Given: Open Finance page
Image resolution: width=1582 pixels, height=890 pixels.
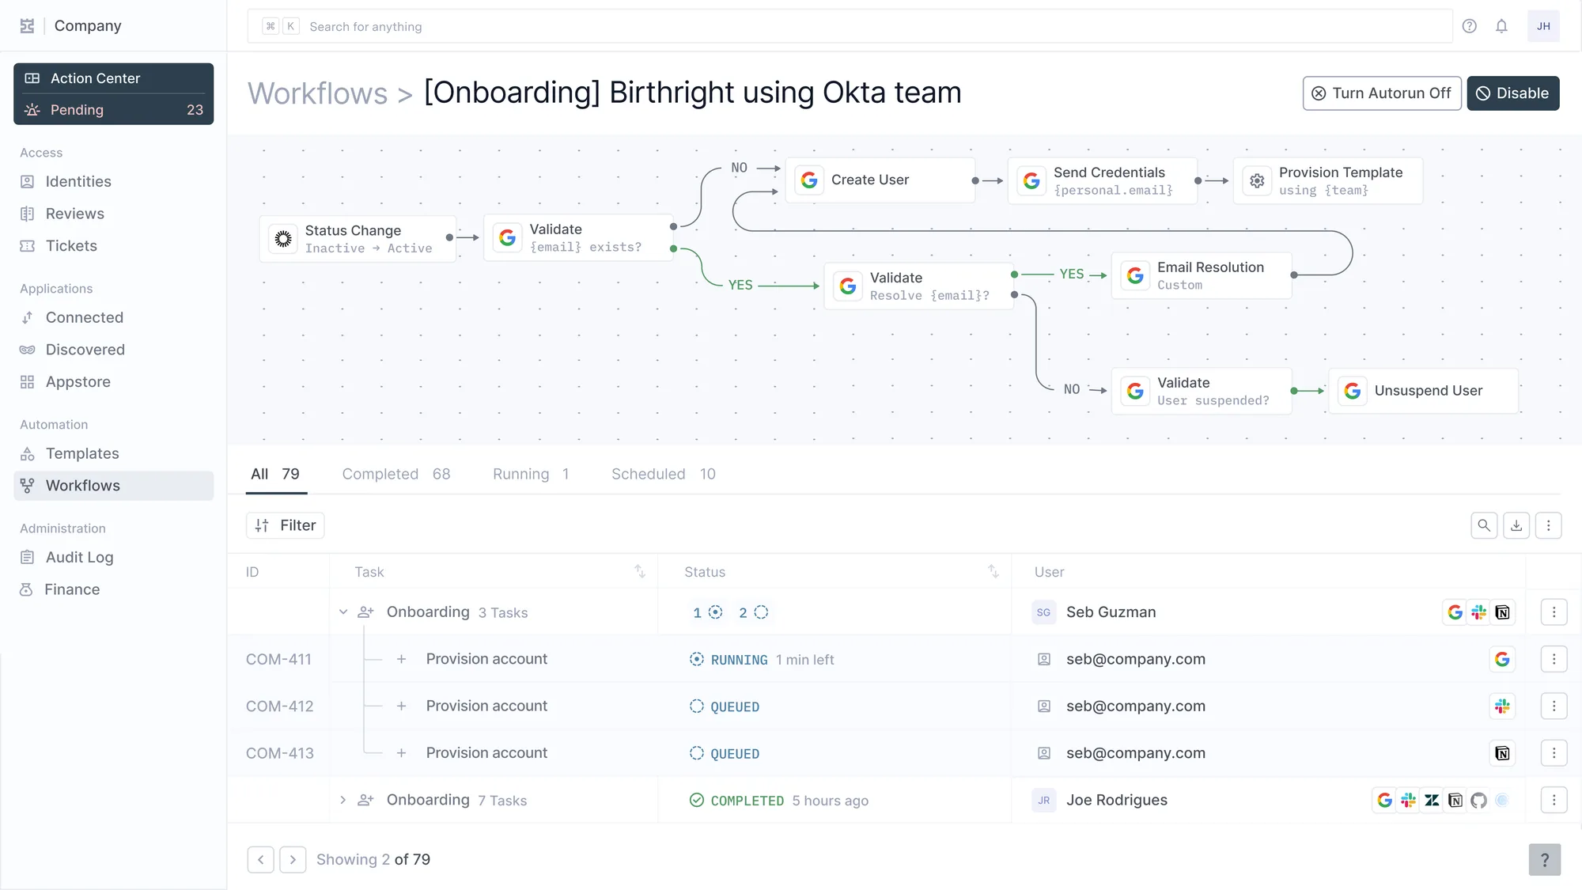Looking at the screenshot, I should click(x=113, y=589).
